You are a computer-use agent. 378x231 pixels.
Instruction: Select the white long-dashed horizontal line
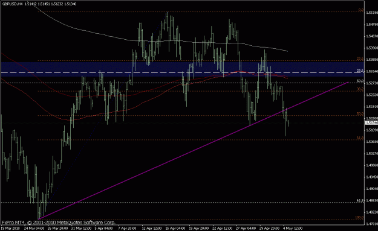coord(182,72)
